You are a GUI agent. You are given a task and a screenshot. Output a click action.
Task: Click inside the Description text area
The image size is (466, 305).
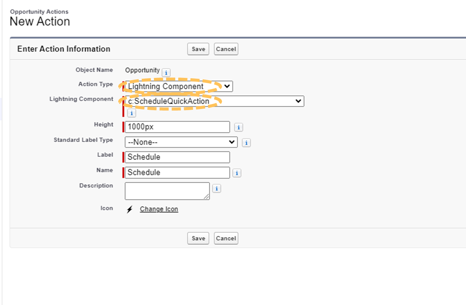tap(167, 191)
